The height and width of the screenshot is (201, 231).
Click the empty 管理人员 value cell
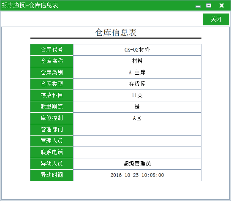(137, 141)
